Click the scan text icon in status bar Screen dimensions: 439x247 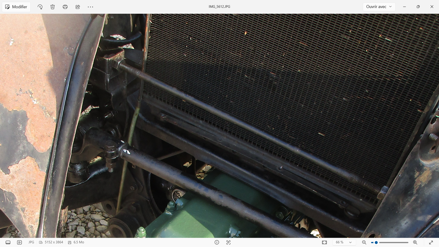228,242
